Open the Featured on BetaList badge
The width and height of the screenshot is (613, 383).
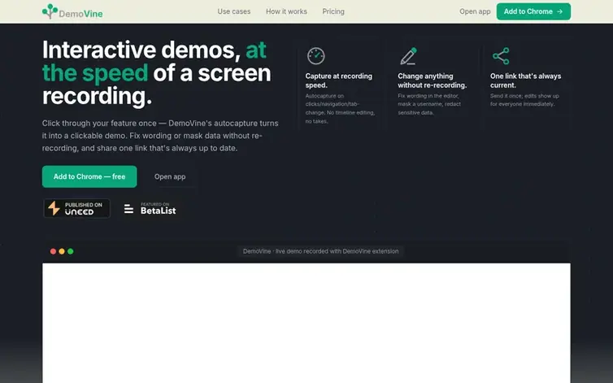pyautogui.click(x=150, y=209)
